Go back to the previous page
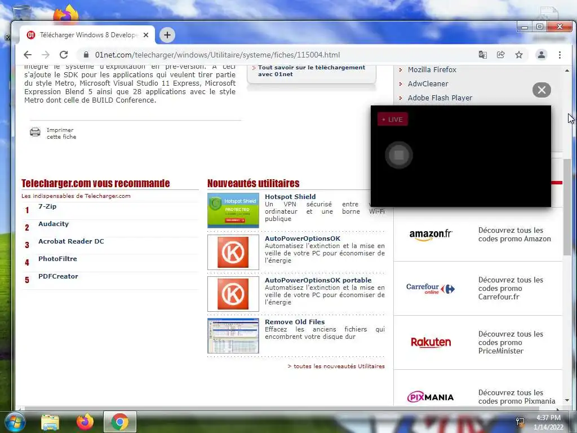This screenshot has height=433, width=577. 28,55
